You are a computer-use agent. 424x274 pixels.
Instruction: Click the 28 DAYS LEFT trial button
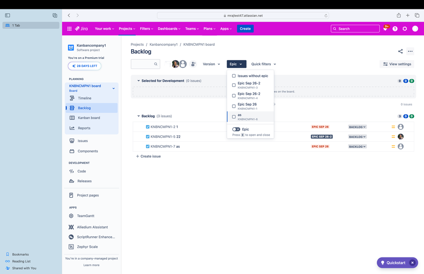[x=84, y=66]
